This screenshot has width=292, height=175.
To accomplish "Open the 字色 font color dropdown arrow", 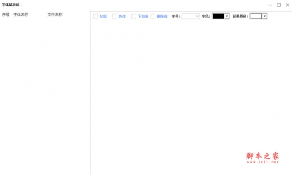I will [227, 16].
